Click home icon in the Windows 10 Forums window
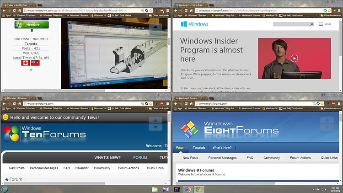This screenshot has width=343, height=193. (20, 104)
